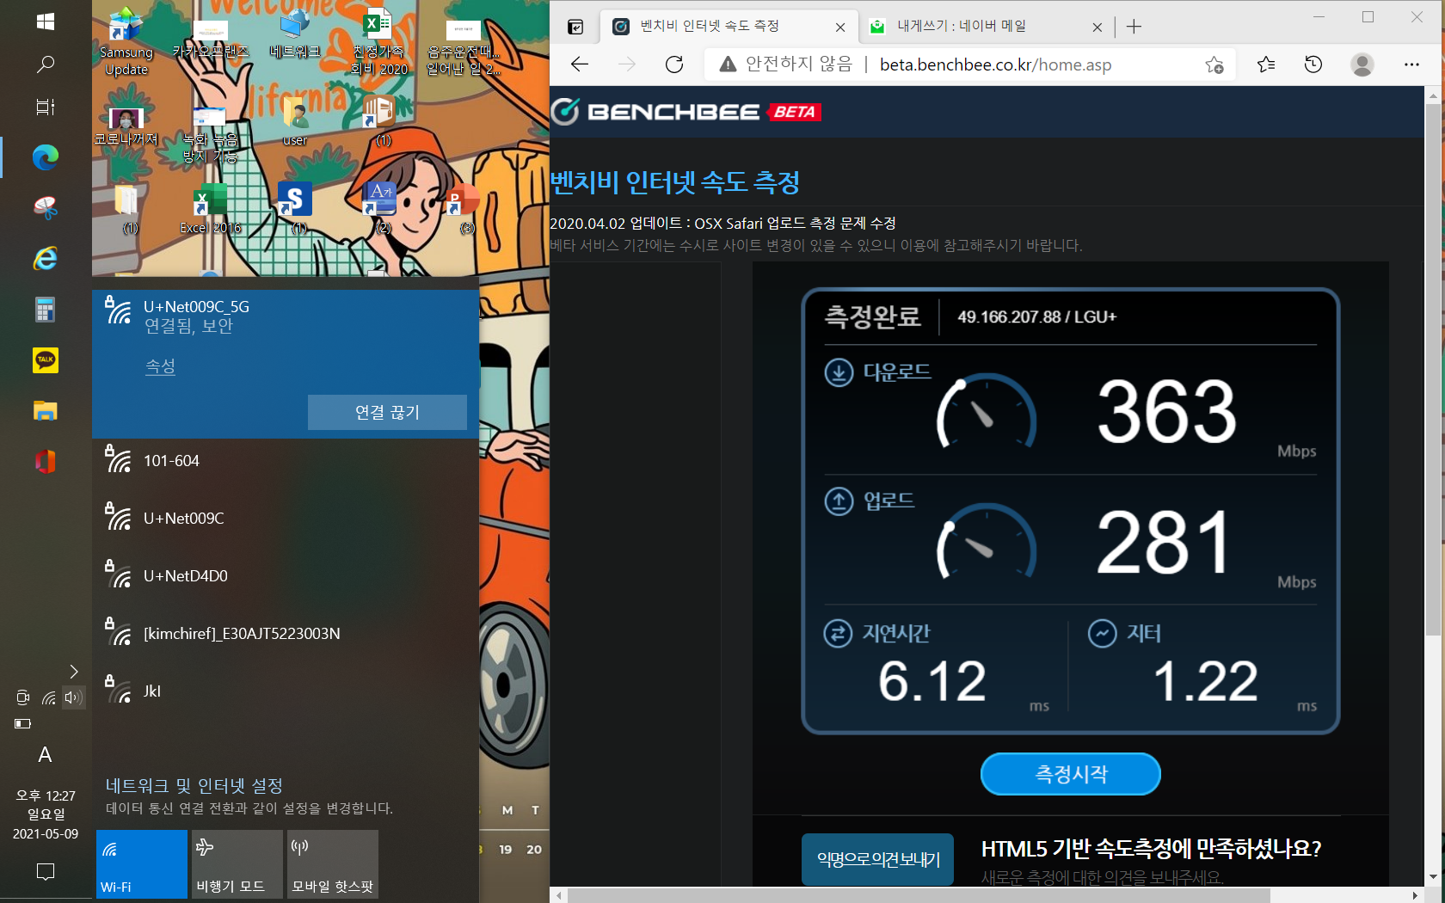Open the taskbar search icon
Image resolution: width=1445 pixels, height=903 pixels.
(x=46, y=64)
